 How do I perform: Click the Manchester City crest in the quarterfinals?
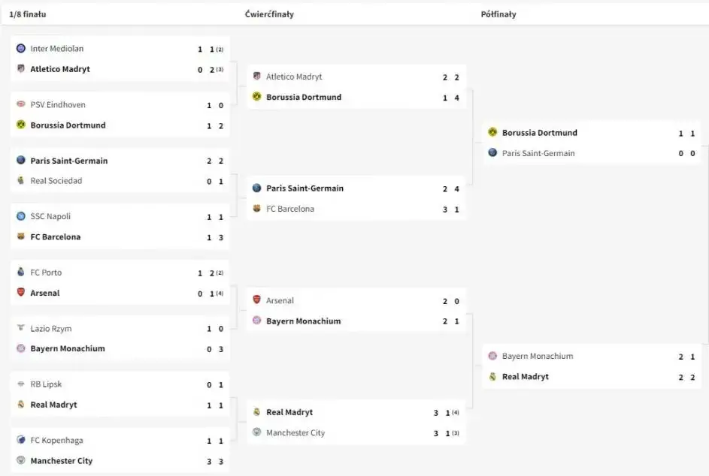[258, 432]
